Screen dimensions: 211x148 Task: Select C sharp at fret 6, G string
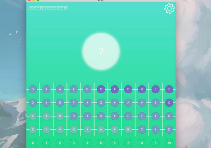point(115,89)
